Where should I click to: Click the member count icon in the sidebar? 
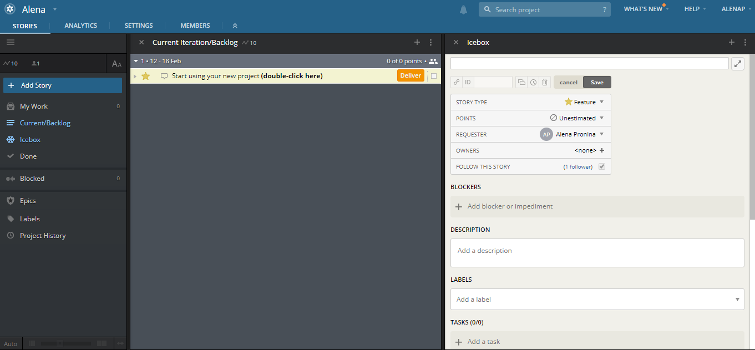tap(36, 63)
